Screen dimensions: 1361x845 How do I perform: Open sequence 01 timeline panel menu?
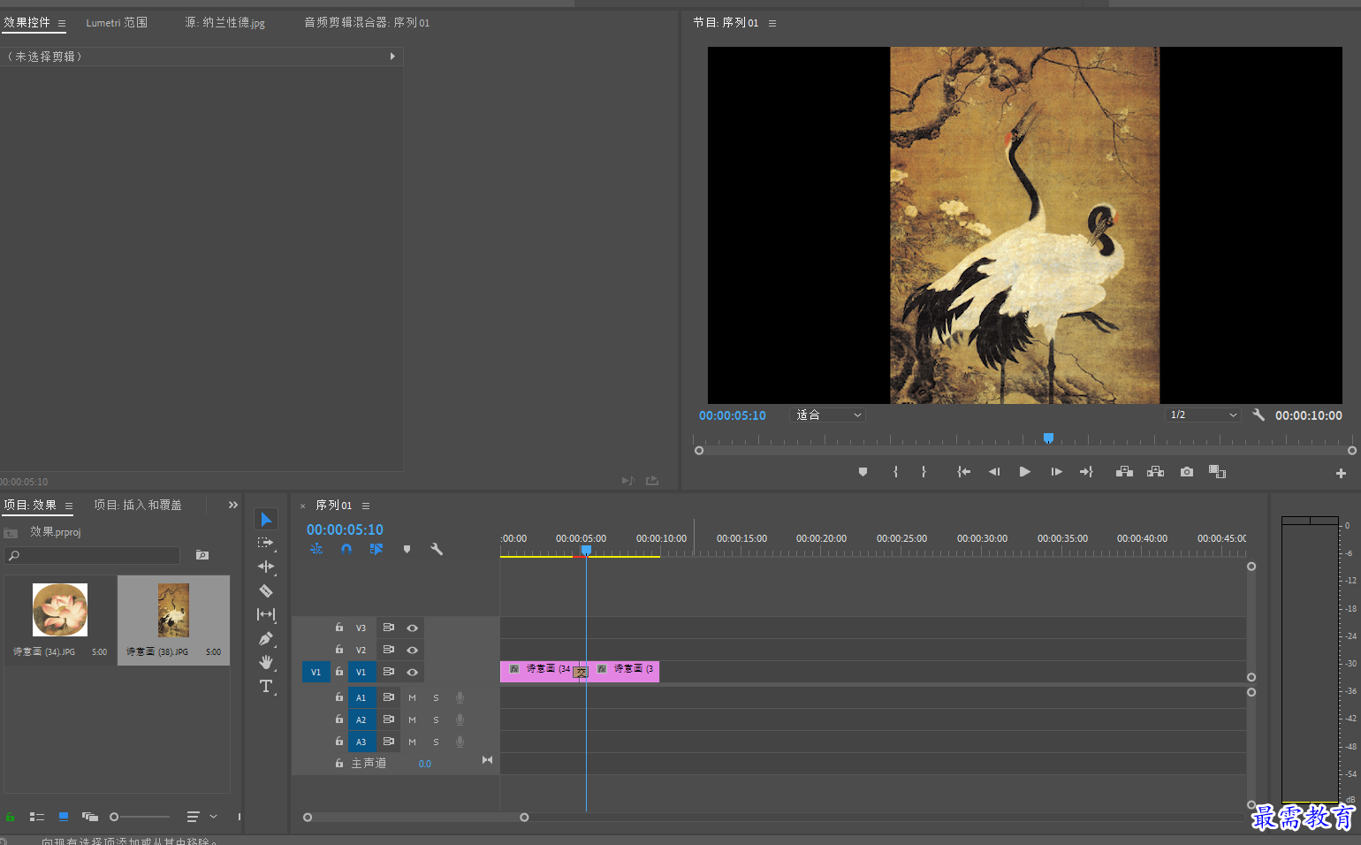[x=366, y=506]
